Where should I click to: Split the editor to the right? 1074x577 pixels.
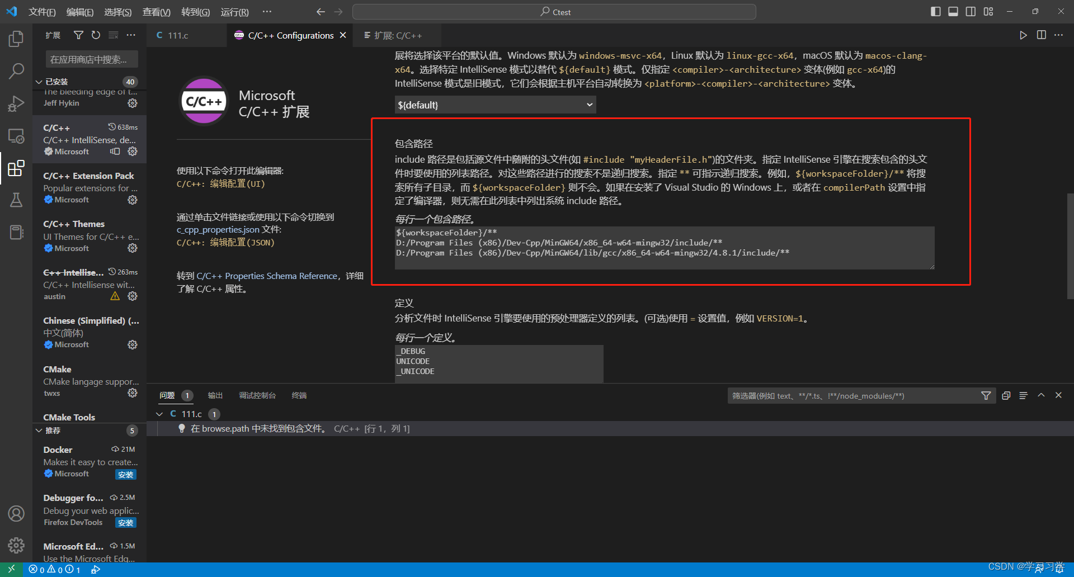point(1041,35)
